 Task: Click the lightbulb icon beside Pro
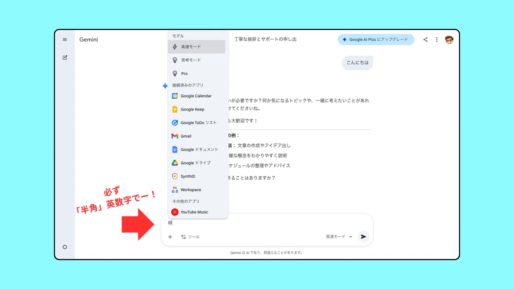pyautogui.click(x=175, y=74)
